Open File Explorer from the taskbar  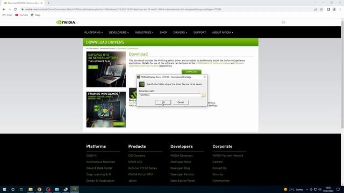[x=31, y=189]
